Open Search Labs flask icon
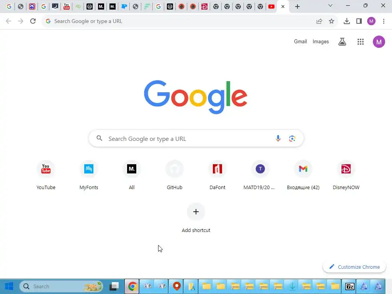392x294 pixels. pyautogui.click(x=342, y=42)
